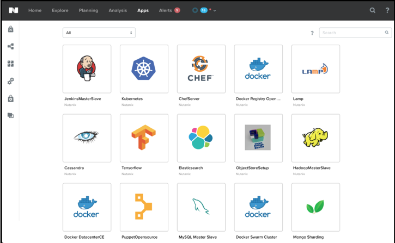The width and height of the screenshot is (395, 243).
Task: Click the Kubernetes name label
Action: 132,99
